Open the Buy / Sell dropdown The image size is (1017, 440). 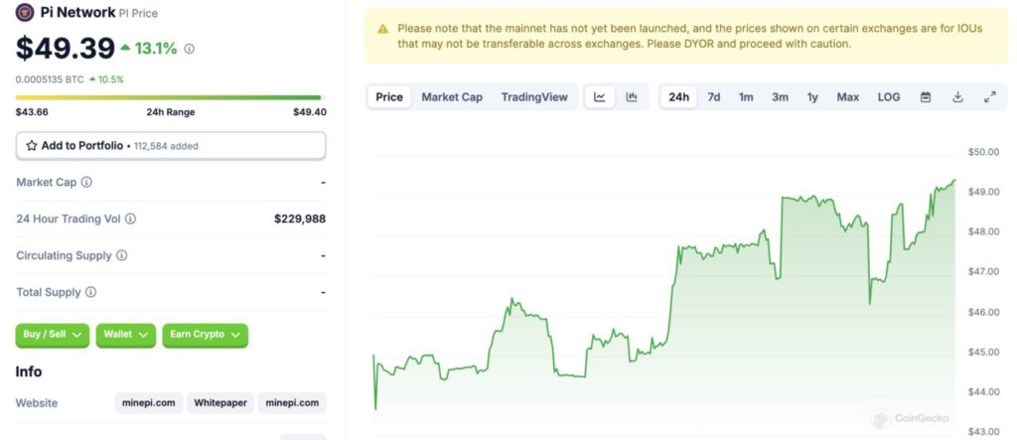pyautogui.click(x=53, y=335)
